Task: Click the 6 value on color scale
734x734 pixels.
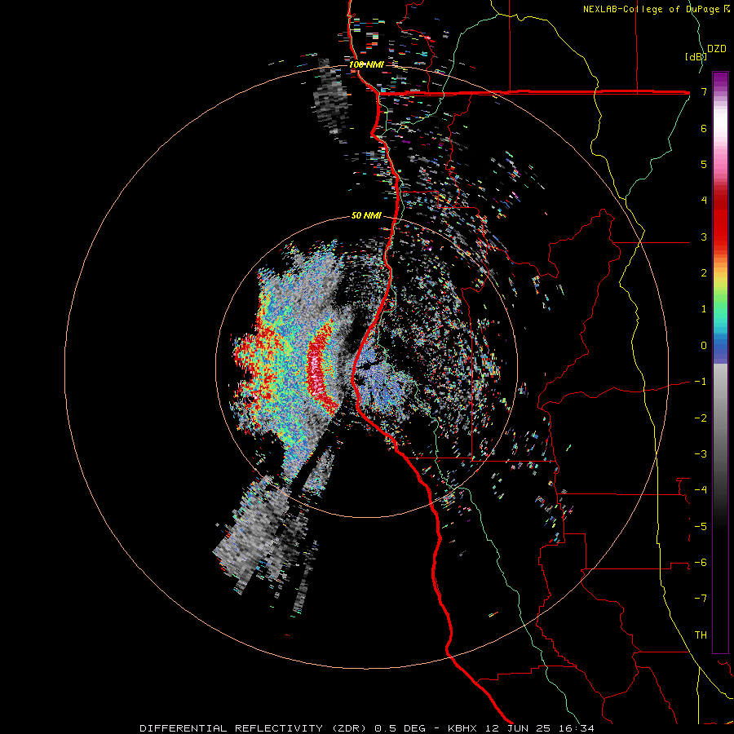Action: click(x=704, y=128)
